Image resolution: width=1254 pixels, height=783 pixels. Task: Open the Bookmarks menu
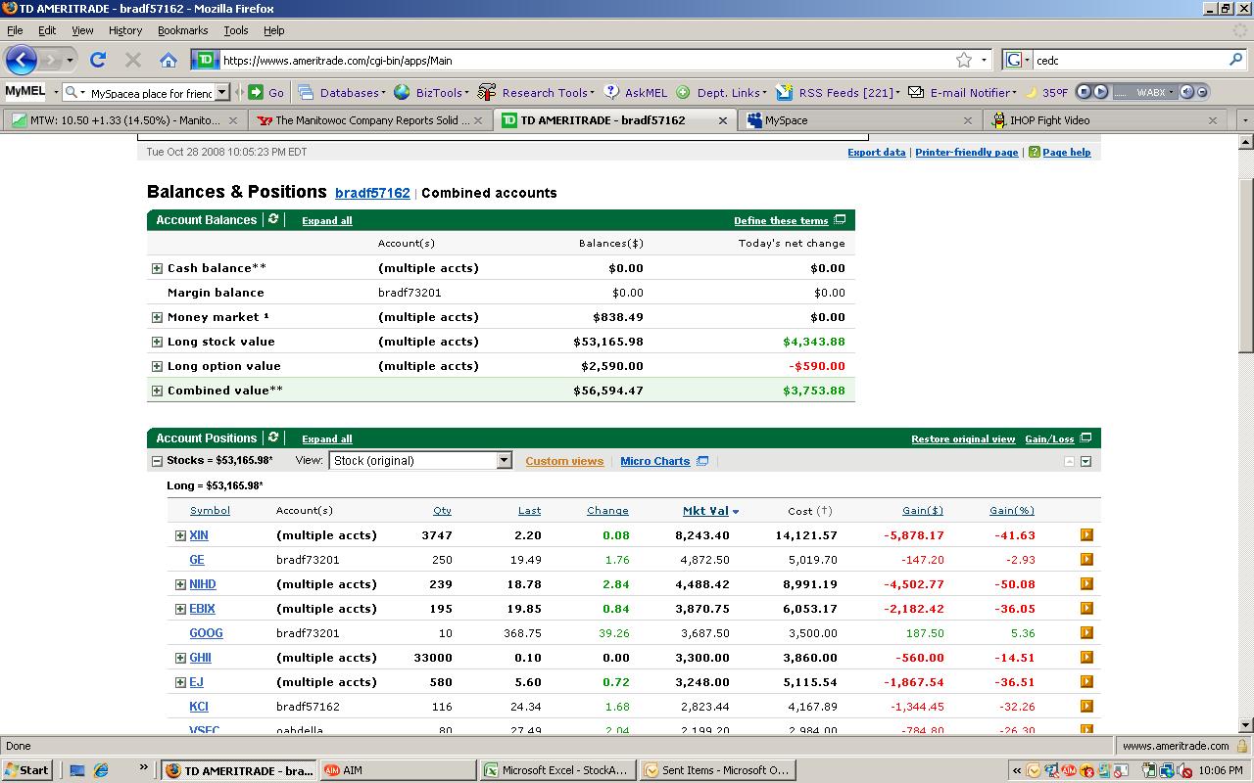coord(182,30)
